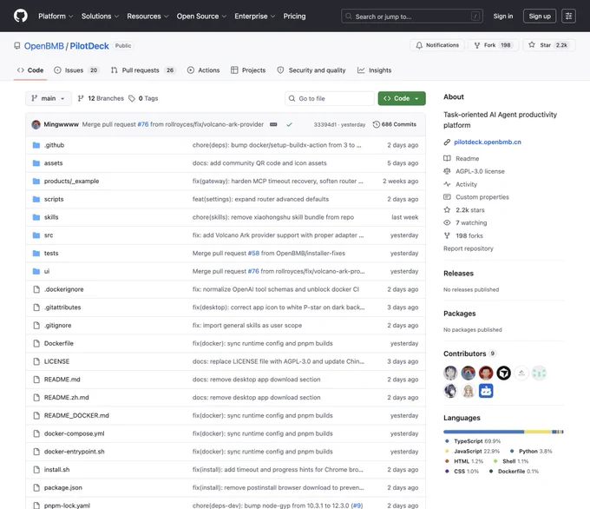This screenshot has width=590, height=509.
Task: Open the OpenBMB owner link
Action: [x=44, y=46]
